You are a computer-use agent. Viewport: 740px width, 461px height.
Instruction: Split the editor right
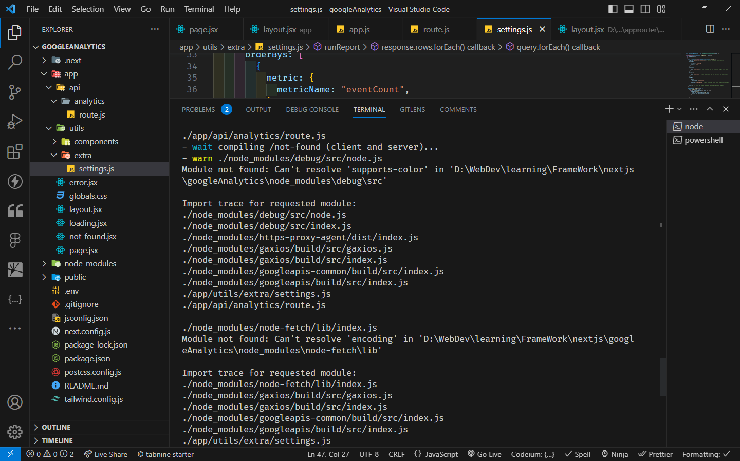[x=710, y=29]
